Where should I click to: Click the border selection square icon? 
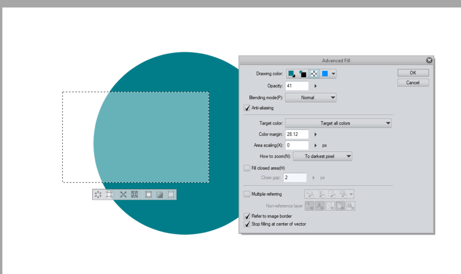pyautogui.click(x=148, y=194)
